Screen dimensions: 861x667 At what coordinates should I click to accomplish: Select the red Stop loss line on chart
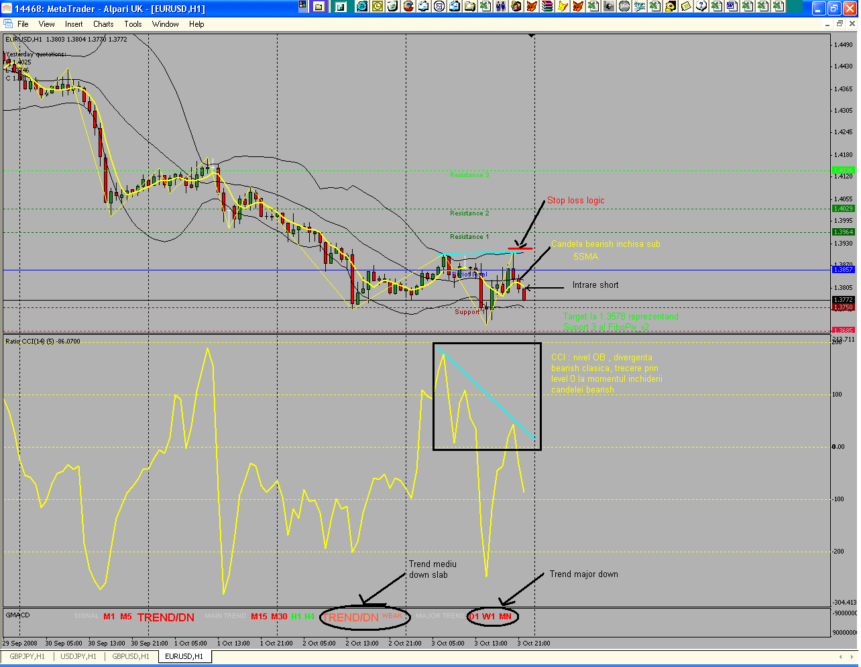[520, 249]
